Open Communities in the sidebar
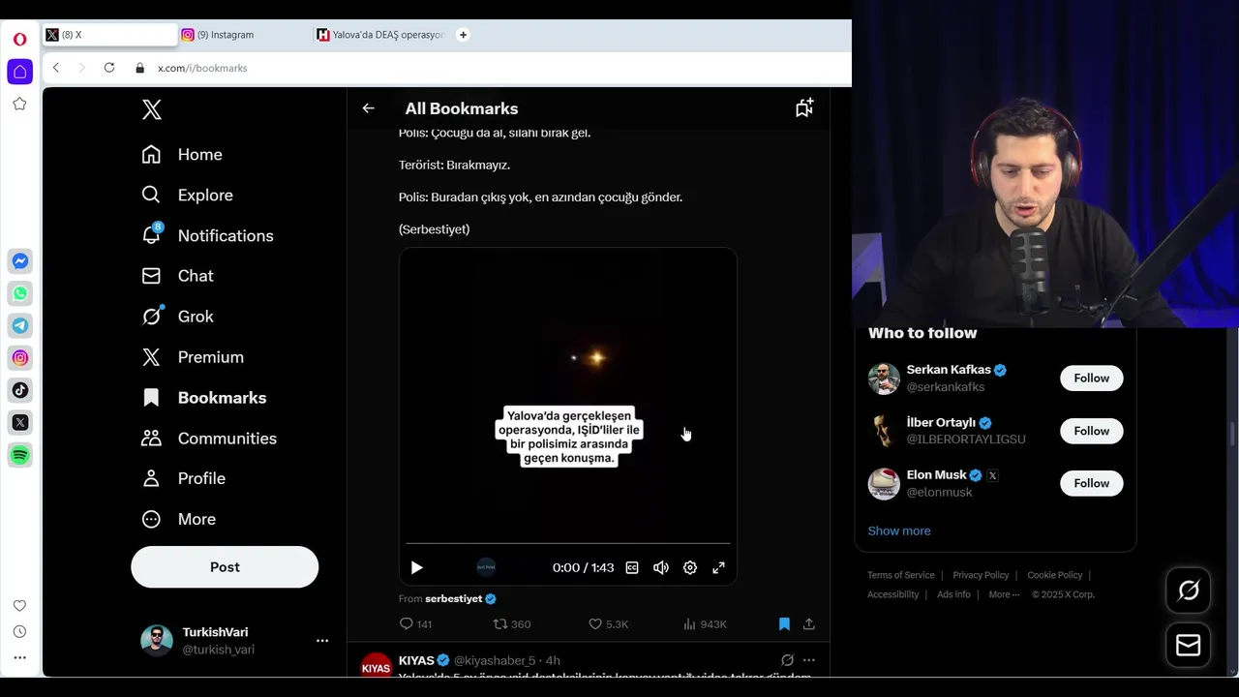This screenshot has height=697, width=1239. tap(209, 439)
